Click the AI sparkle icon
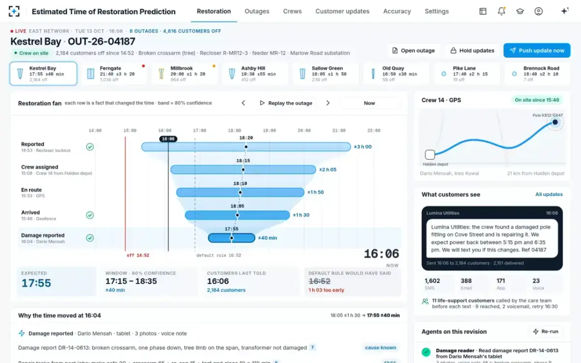 (565, 11)
